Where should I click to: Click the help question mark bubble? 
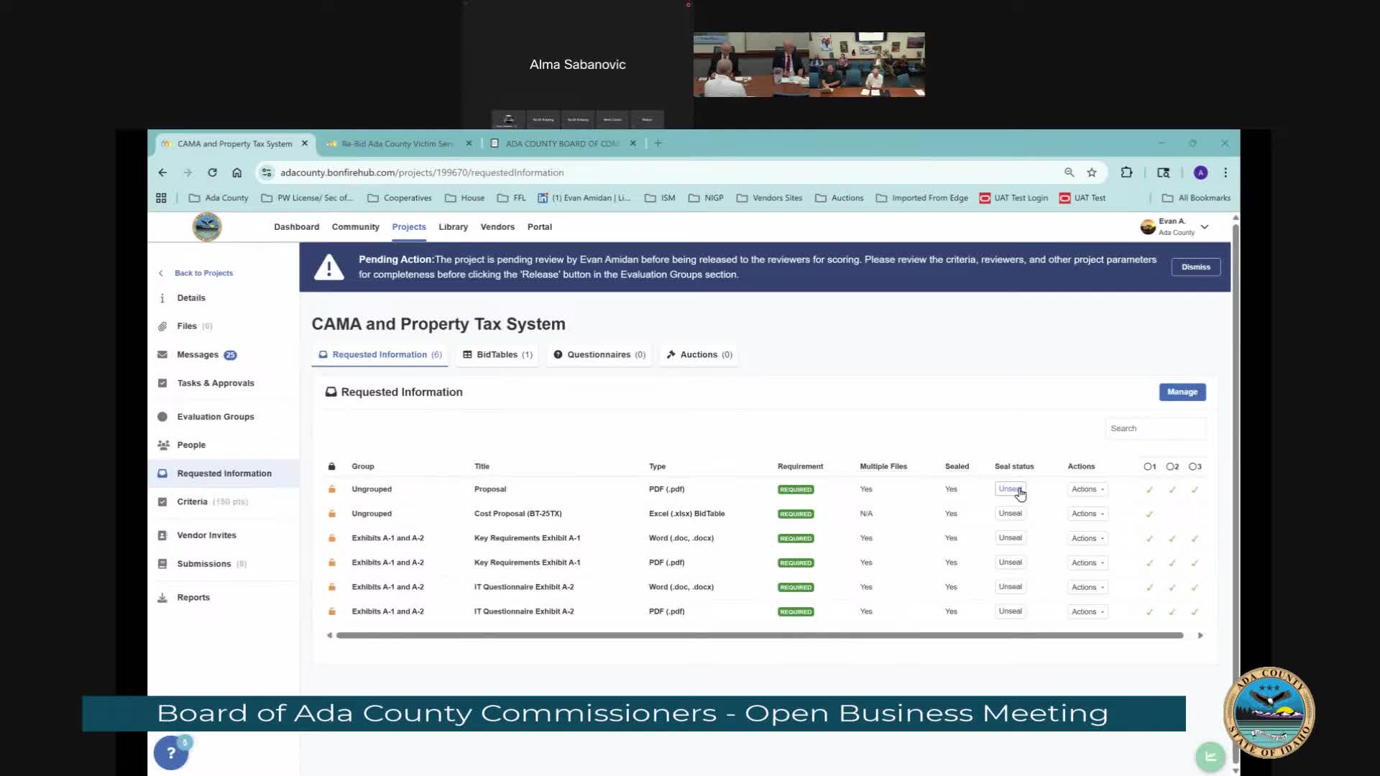pyautogui.click(x=171, y=752)
